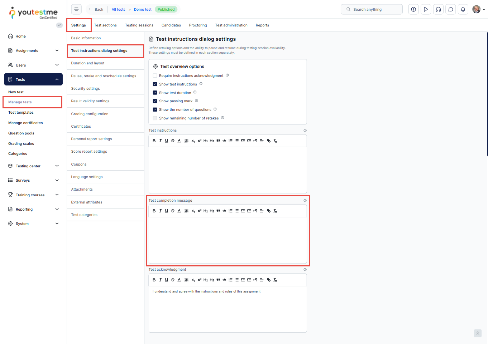Open the Reports tab

coord(262,25)
